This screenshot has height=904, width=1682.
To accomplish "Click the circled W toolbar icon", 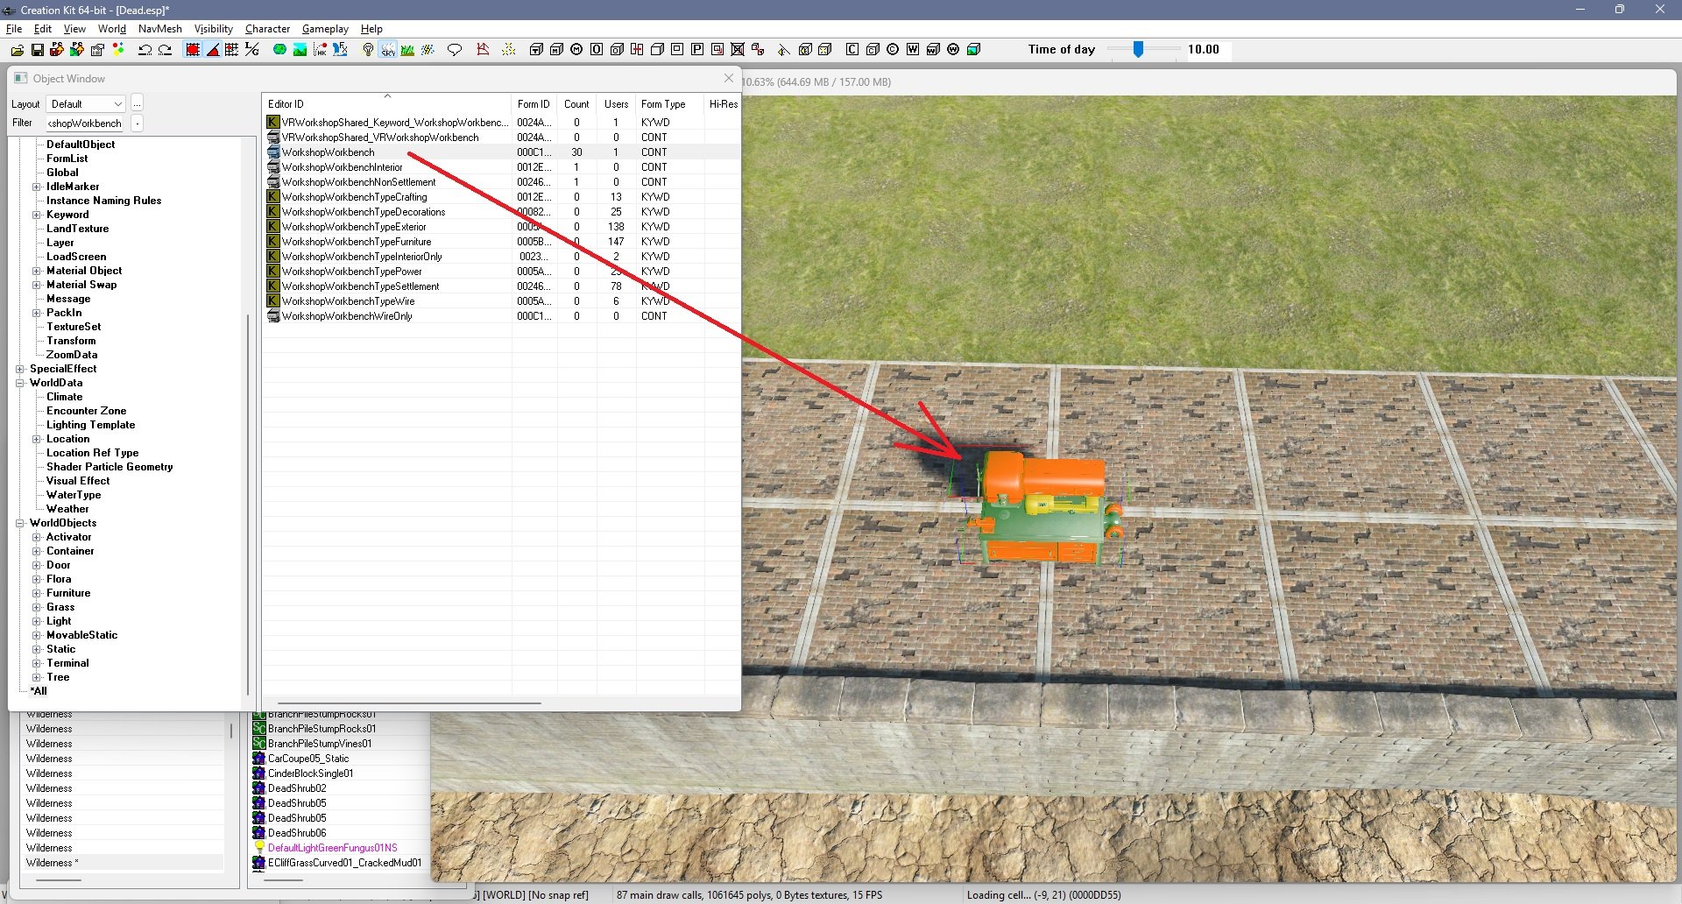I will pos(953,50).
